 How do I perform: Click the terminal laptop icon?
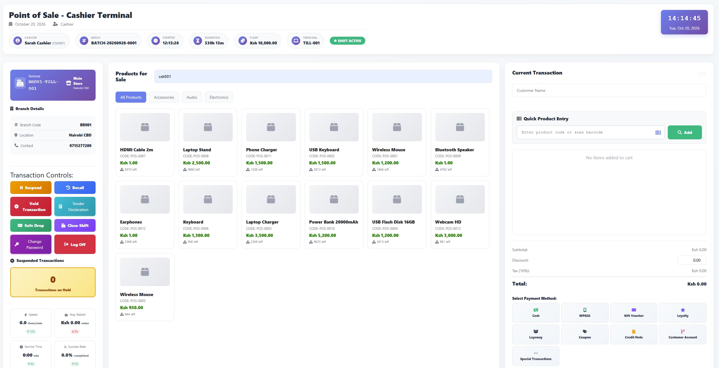click(x=296, y=41)
